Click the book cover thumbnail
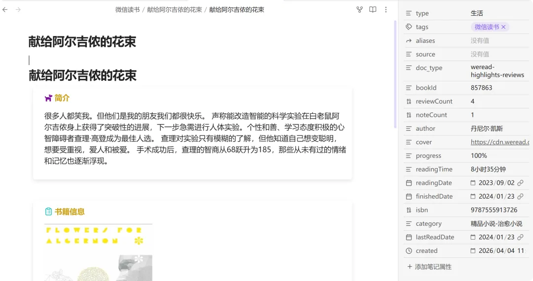533x281 pixels. [x=98, y=252]
